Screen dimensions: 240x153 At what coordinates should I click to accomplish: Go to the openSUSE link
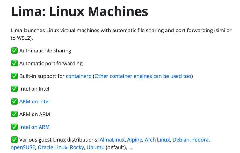click(23, 147)
